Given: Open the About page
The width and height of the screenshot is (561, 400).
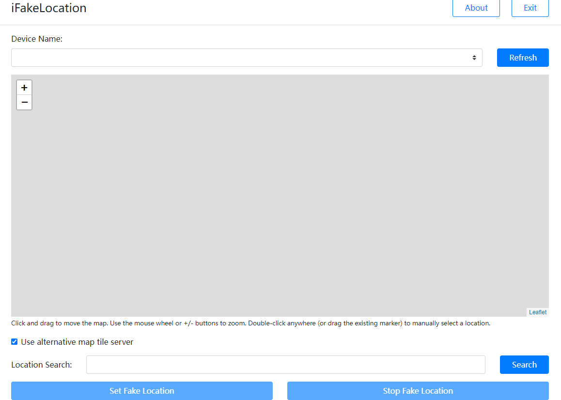Looking at the screenshot, I should point(476,8).
